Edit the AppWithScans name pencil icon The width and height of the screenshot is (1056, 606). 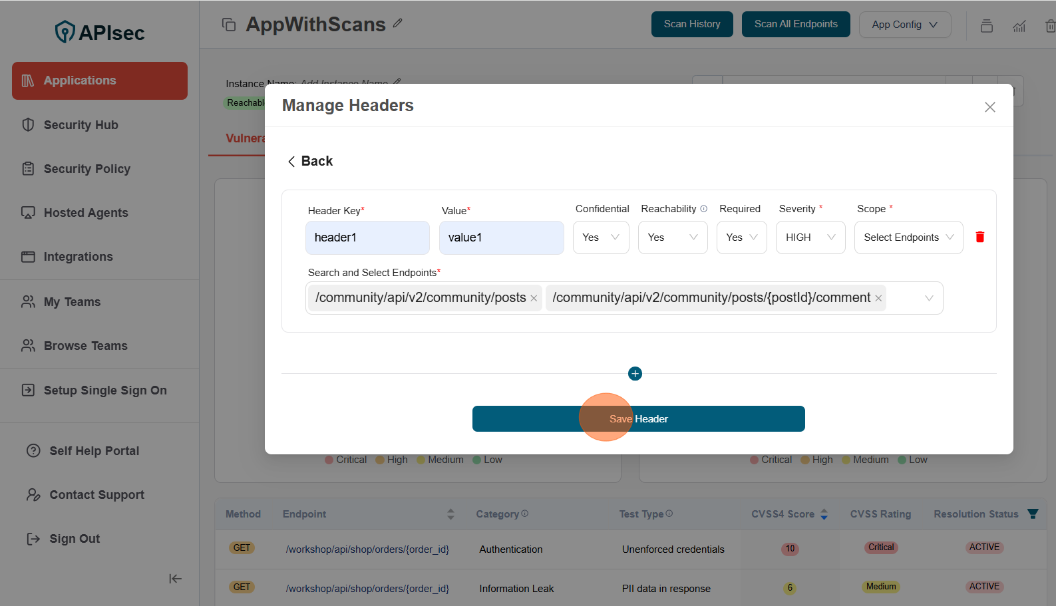pos(398,23)
